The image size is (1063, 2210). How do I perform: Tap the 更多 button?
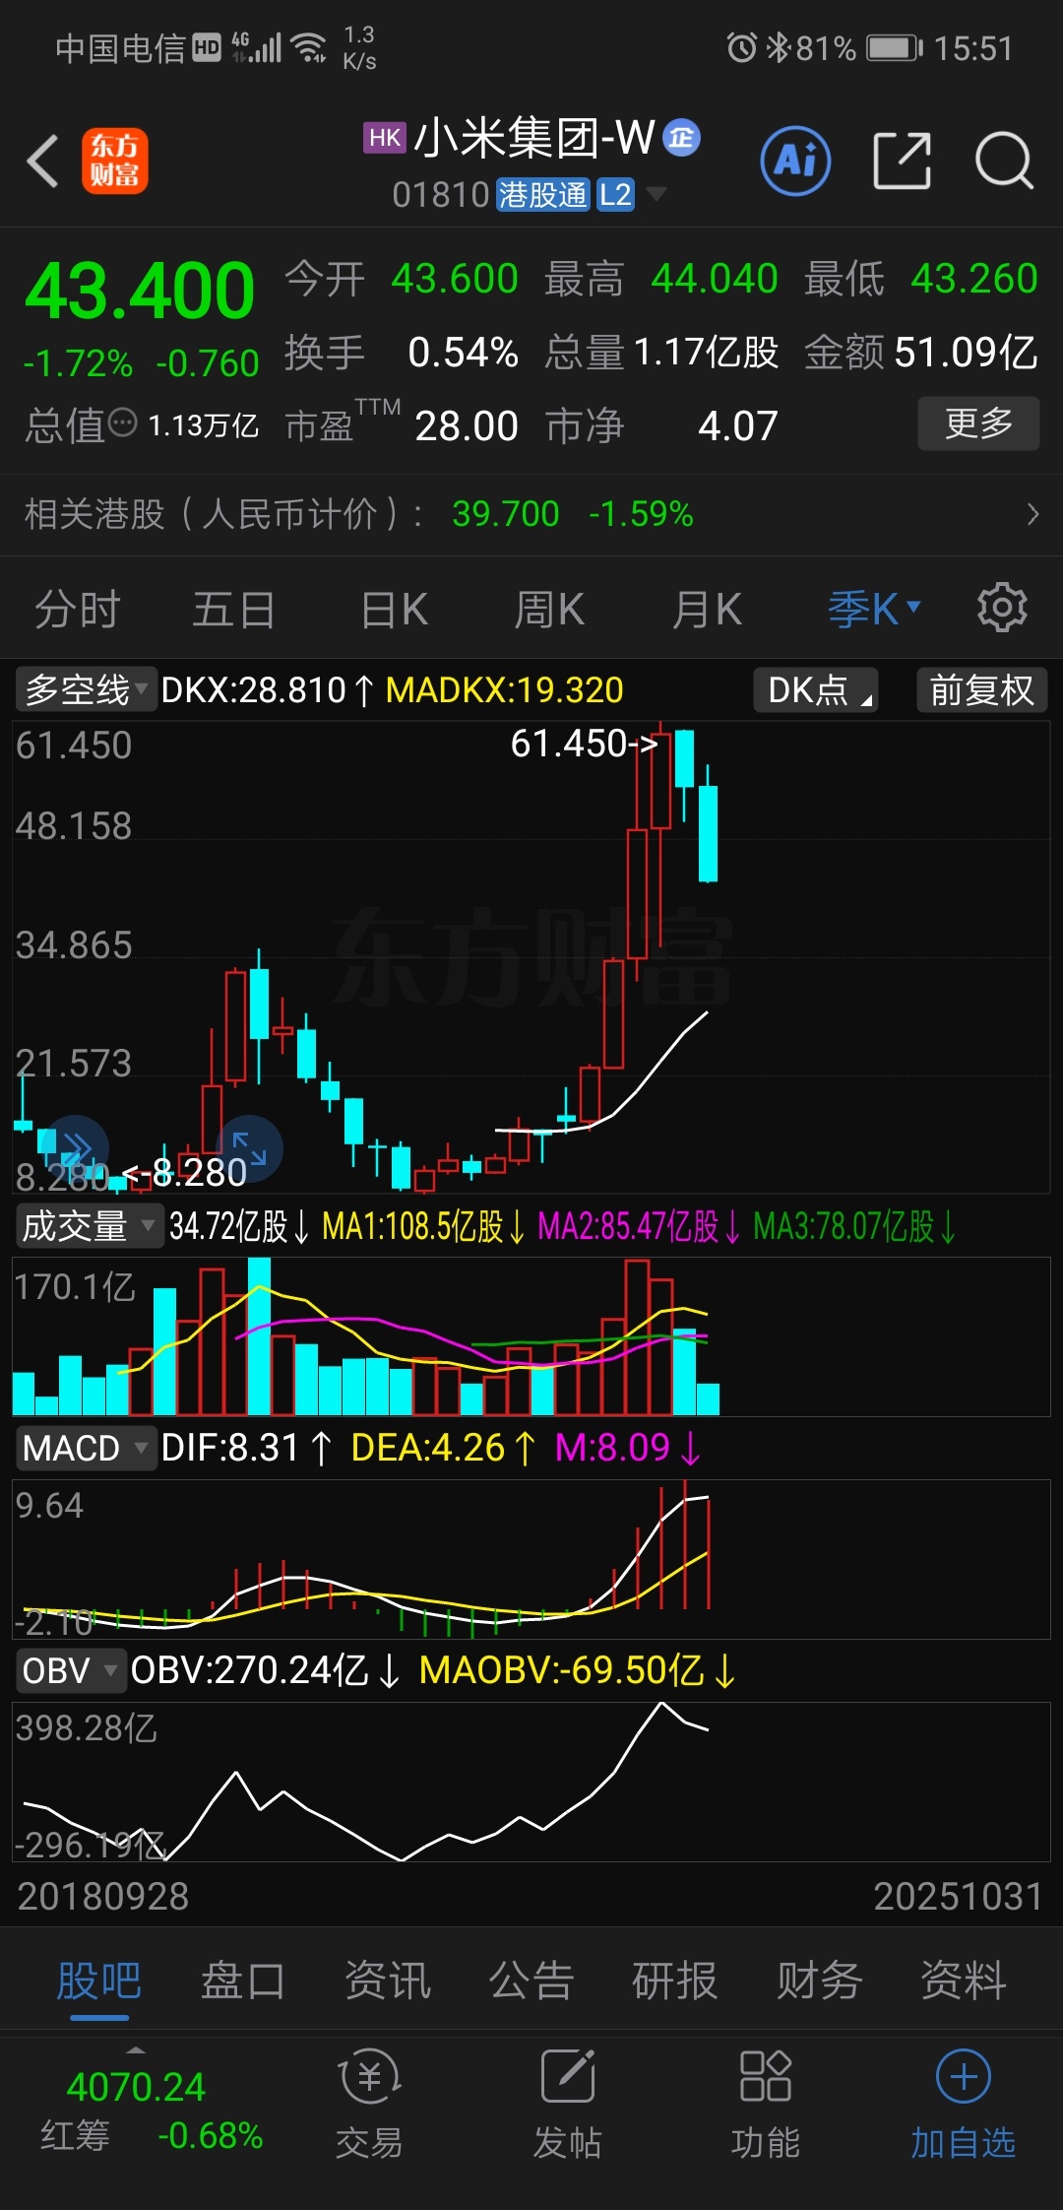pos(978,423)
